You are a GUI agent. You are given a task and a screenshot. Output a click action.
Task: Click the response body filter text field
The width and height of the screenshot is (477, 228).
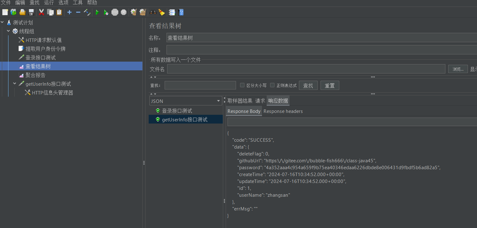pyautogui.click(x=352, y=122)
